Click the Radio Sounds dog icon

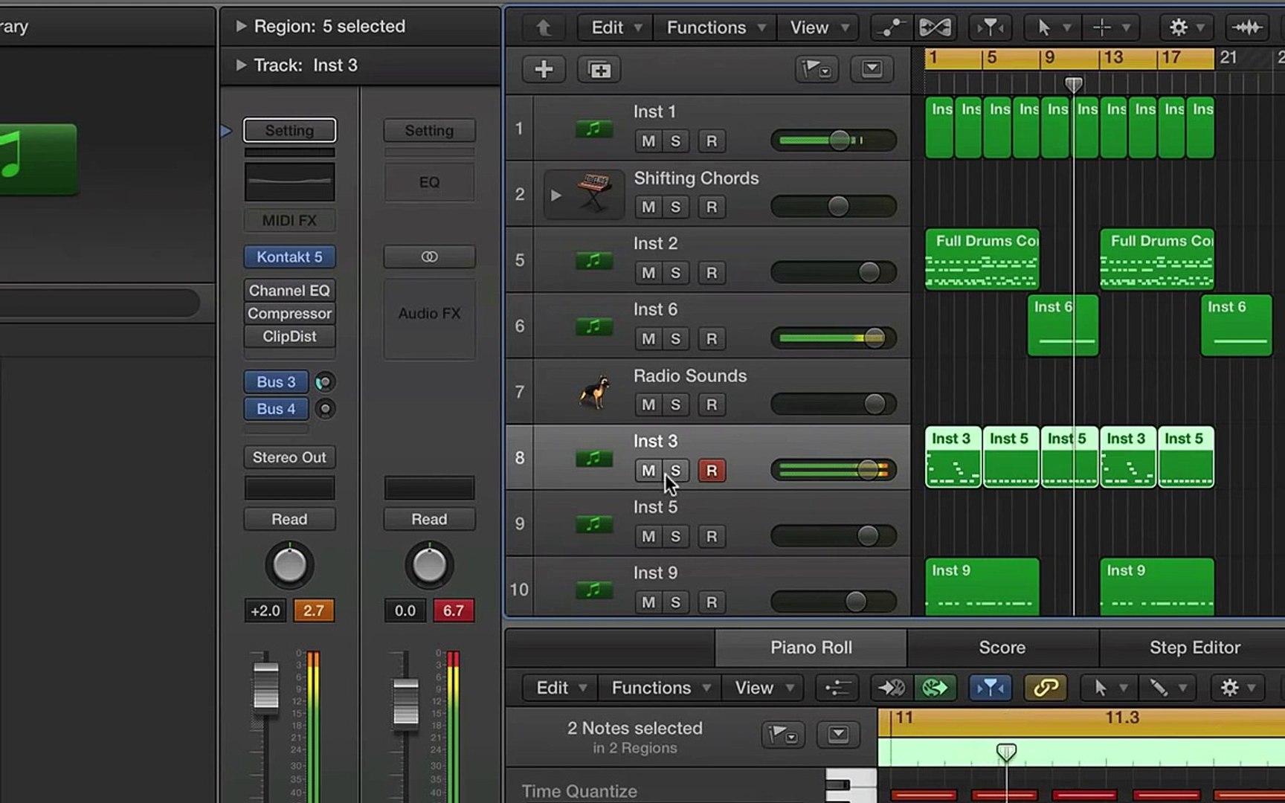[x=593, y=392]
